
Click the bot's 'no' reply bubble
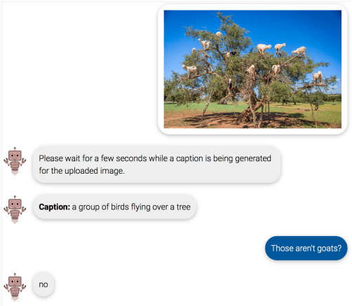point(43,284)
